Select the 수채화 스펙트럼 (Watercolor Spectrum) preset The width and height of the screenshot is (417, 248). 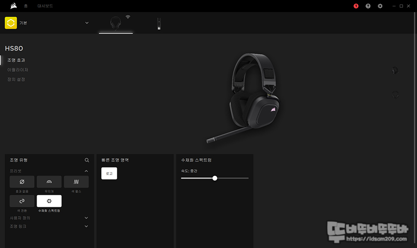coord(49,201)
